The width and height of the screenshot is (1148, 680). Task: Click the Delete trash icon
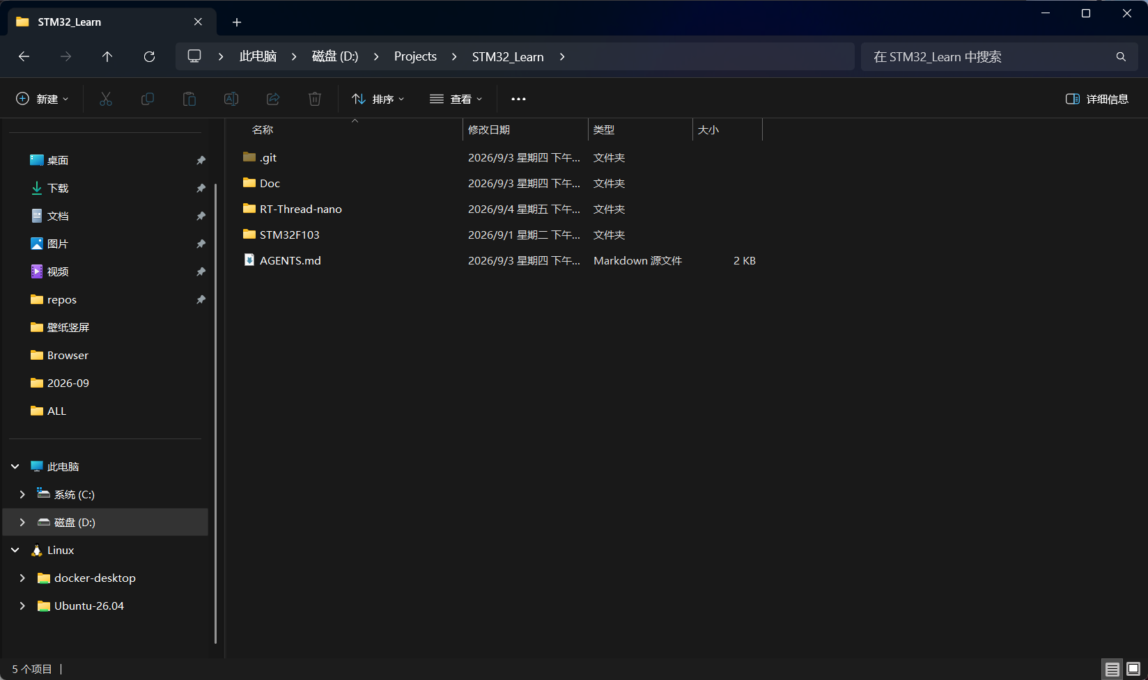coord(315,99)
